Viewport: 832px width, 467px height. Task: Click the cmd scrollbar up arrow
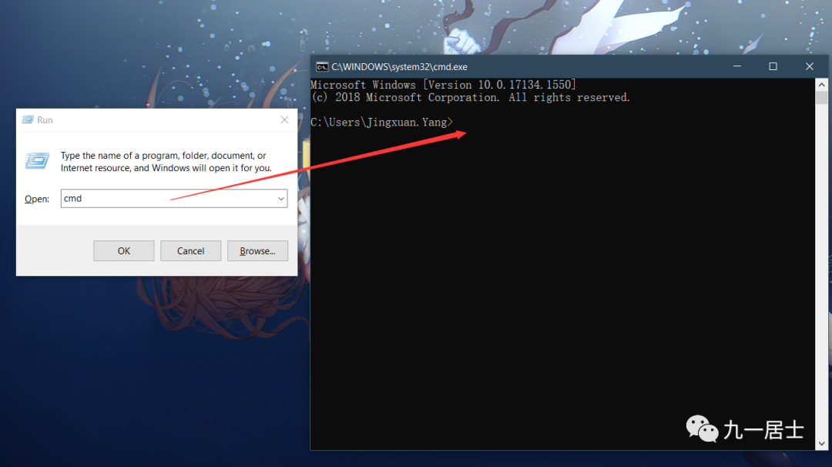point(821,84)
